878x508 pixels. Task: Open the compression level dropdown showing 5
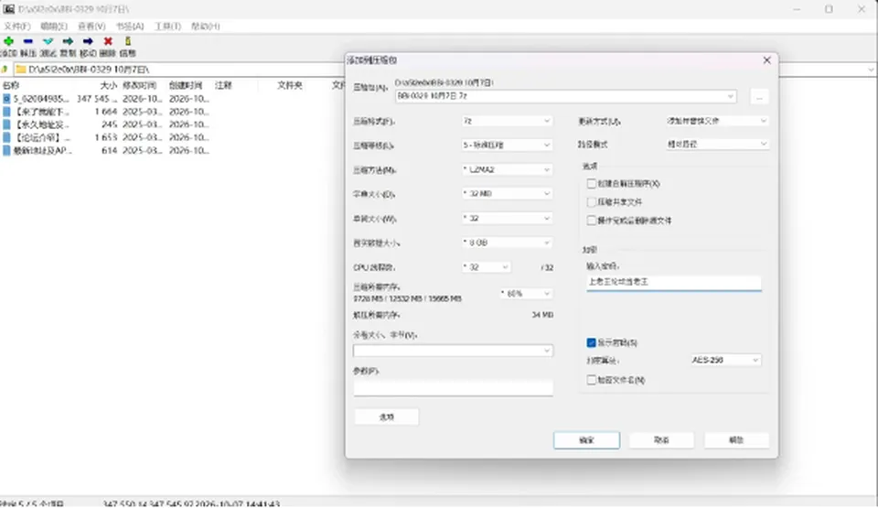point(507,145)
